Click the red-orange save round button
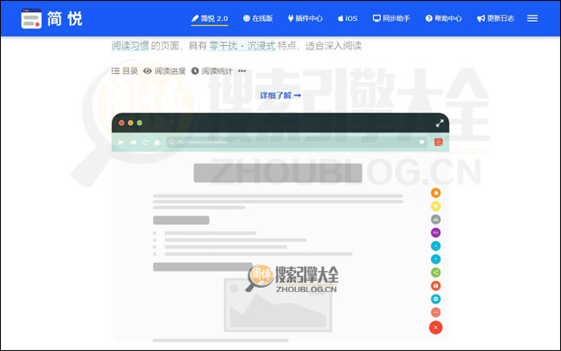 pos(435,285)
